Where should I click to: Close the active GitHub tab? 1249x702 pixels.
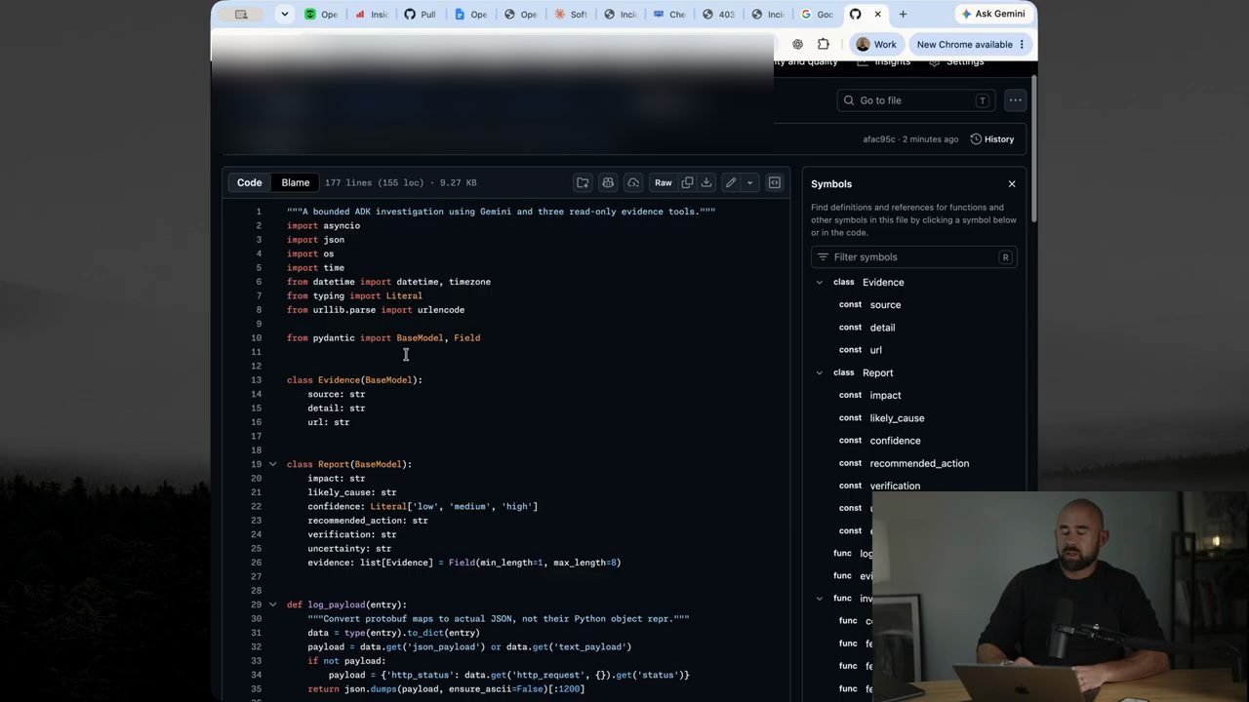click(877, 14)
